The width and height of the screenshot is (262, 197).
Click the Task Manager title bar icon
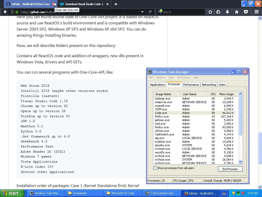pyautogui.click(x=150, y=72)
